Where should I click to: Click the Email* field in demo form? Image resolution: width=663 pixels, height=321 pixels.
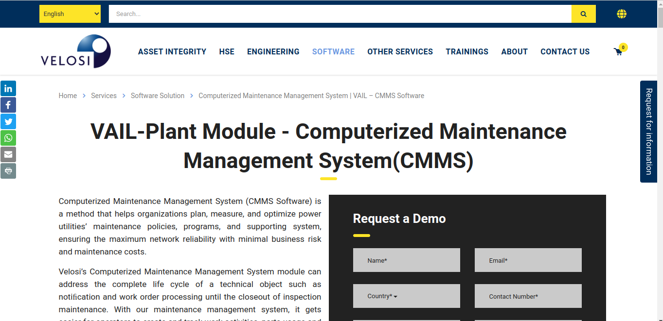pyautogui.click(x=528, y=260)
